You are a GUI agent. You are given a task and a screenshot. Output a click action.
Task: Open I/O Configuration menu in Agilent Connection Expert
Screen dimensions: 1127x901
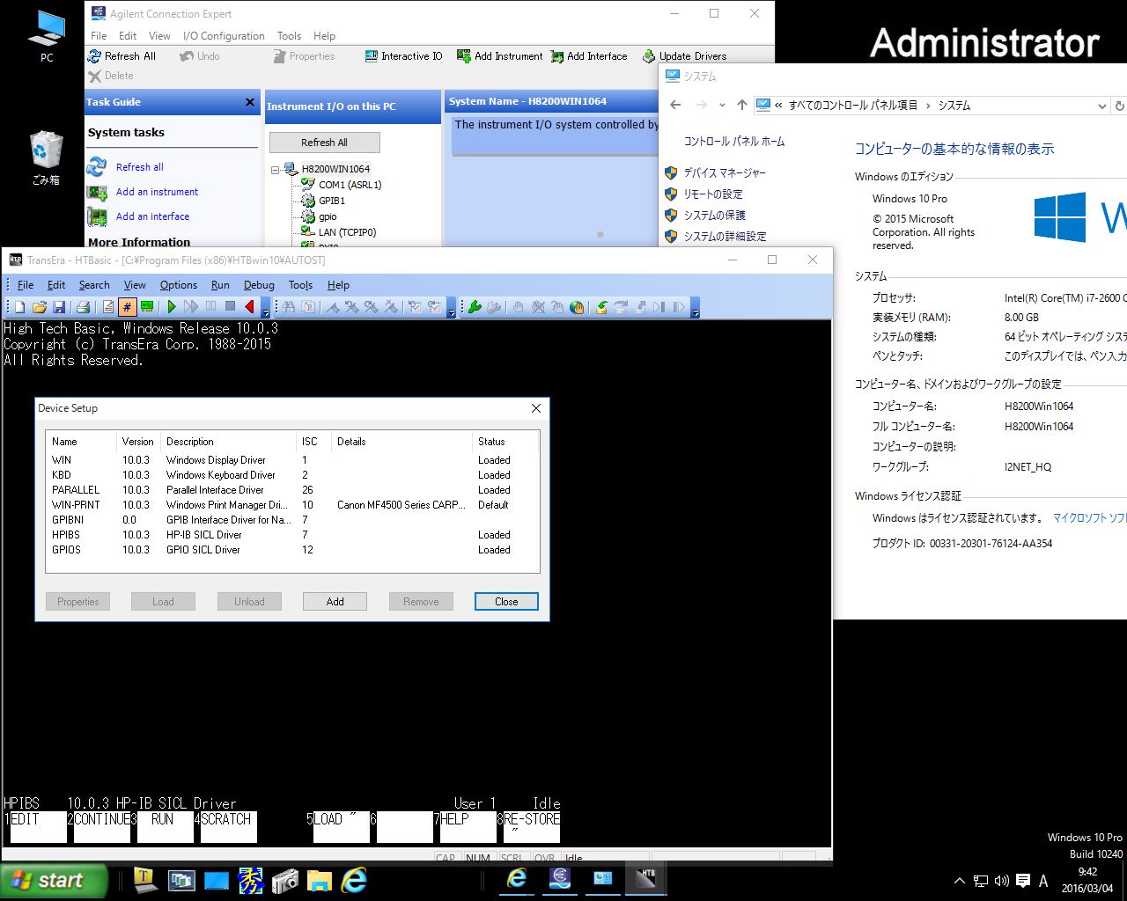click(224, 36)
